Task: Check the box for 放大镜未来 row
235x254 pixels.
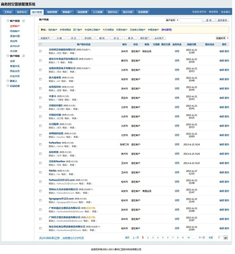Action: (x=41, y=79)
